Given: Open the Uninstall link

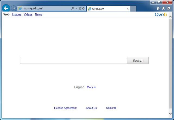Looking at the screenshot, I should 111,108.
